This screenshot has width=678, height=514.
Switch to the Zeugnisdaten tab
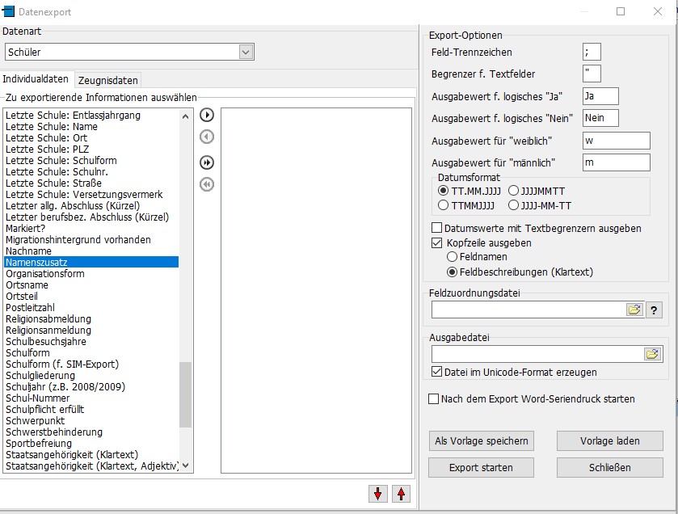coord(108,80)
